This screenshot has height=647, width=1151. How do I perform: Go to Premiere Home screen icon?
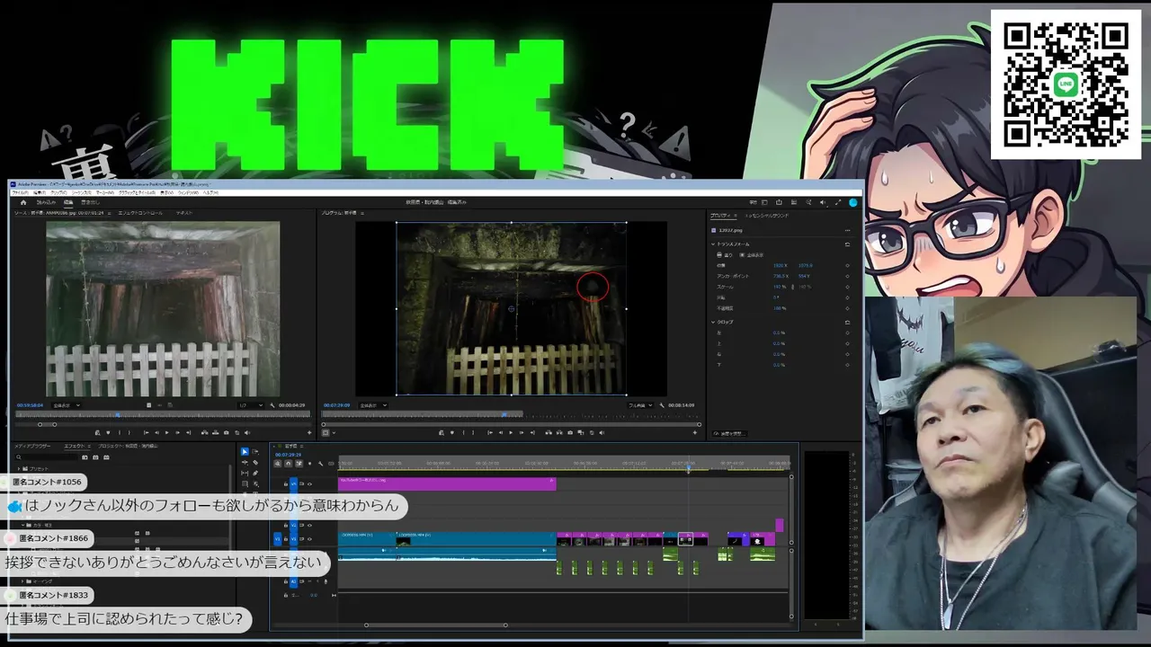coord(23,202)
